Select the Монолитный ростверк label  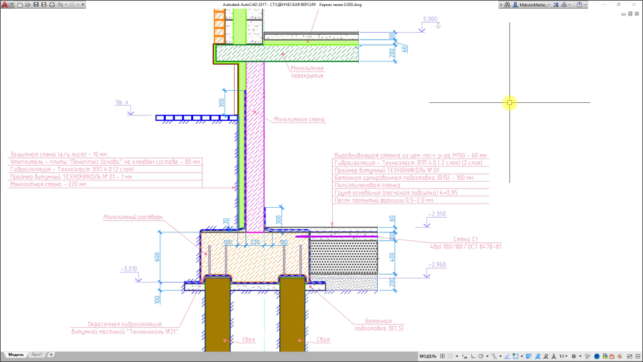point(133,217)
